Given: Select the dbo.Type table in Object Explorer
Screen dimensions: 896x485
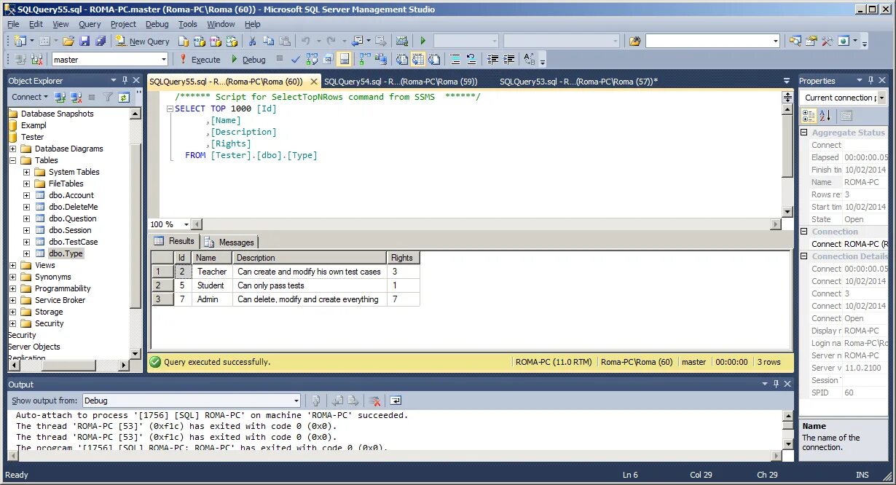Looking at the screenshot, I should (x=66, y=253).
